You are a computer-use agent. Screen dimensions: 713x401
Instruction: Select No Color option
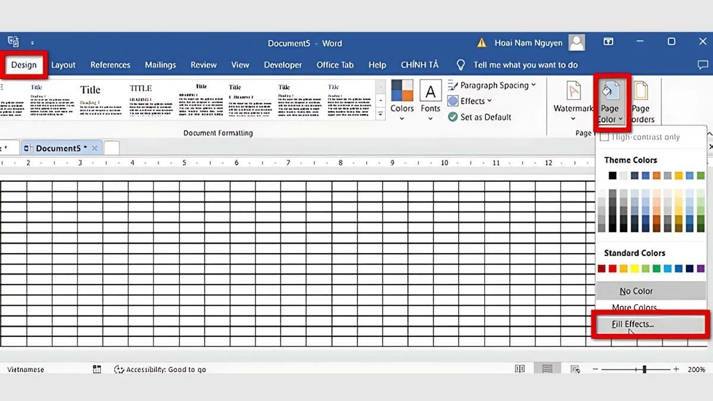pos(636,291)
